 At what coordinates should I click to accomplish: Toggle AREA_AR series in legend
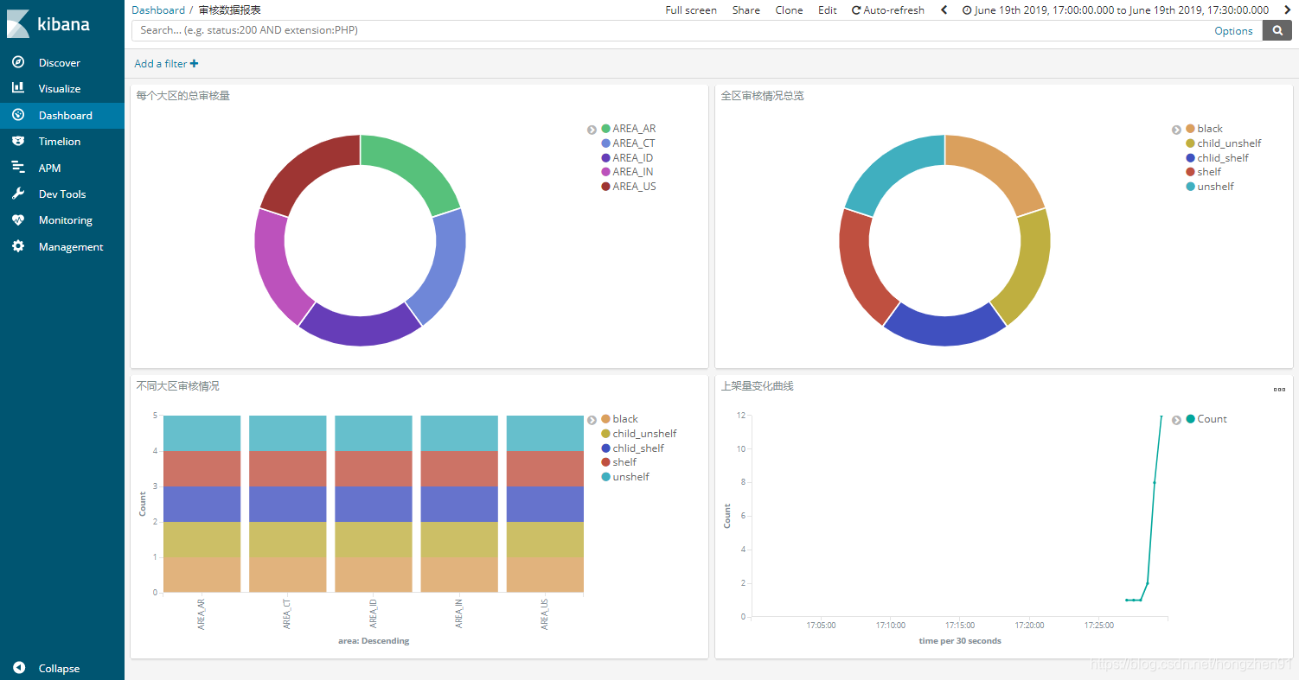(x=628, y=129)
